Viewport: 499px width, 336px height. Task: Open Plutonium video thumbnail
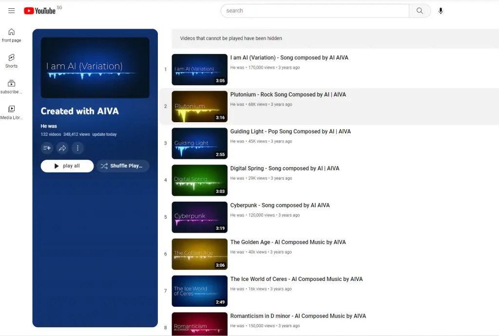tap(199, 107)
